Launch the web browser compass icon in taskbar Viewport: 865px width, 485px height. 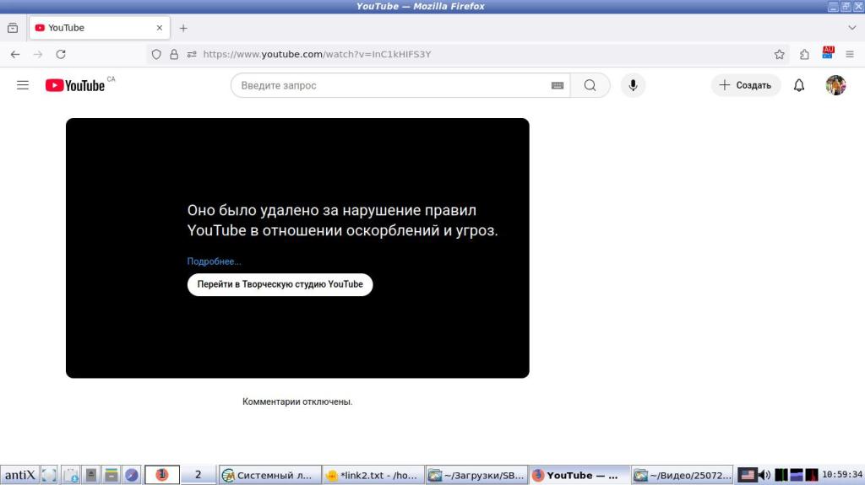[x=131, y=475]
